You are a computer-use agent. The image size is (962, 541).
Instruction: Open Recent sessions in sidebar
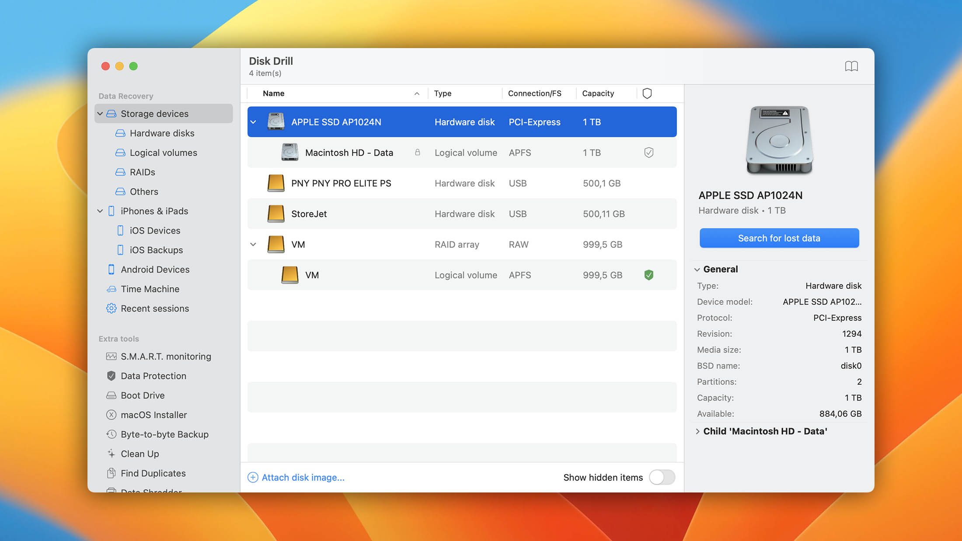click(x=155, y=308)
